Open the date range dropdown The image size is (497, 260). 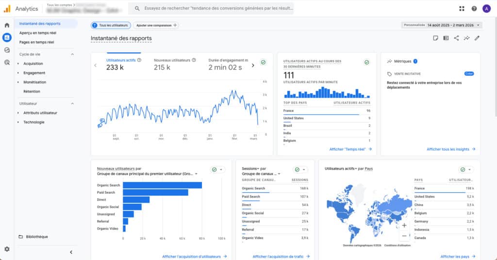point(442,25)
